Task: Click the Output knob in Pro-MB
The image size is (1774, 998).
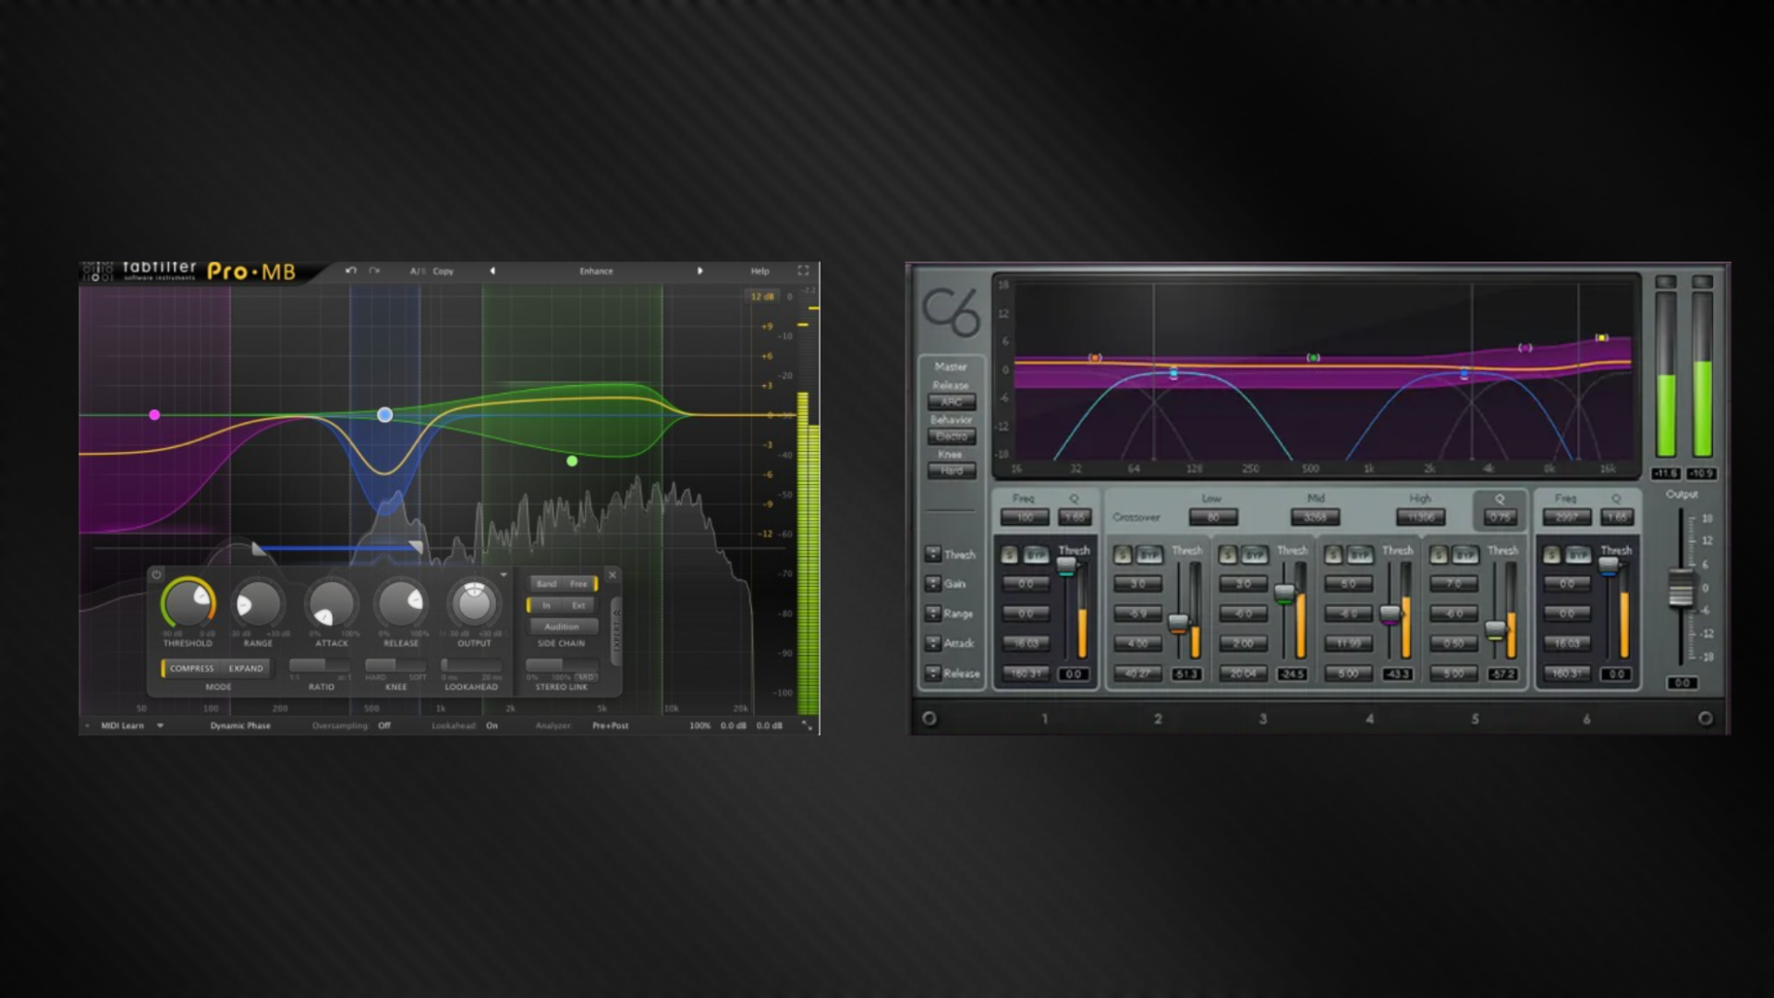Action: click(474, 603)
